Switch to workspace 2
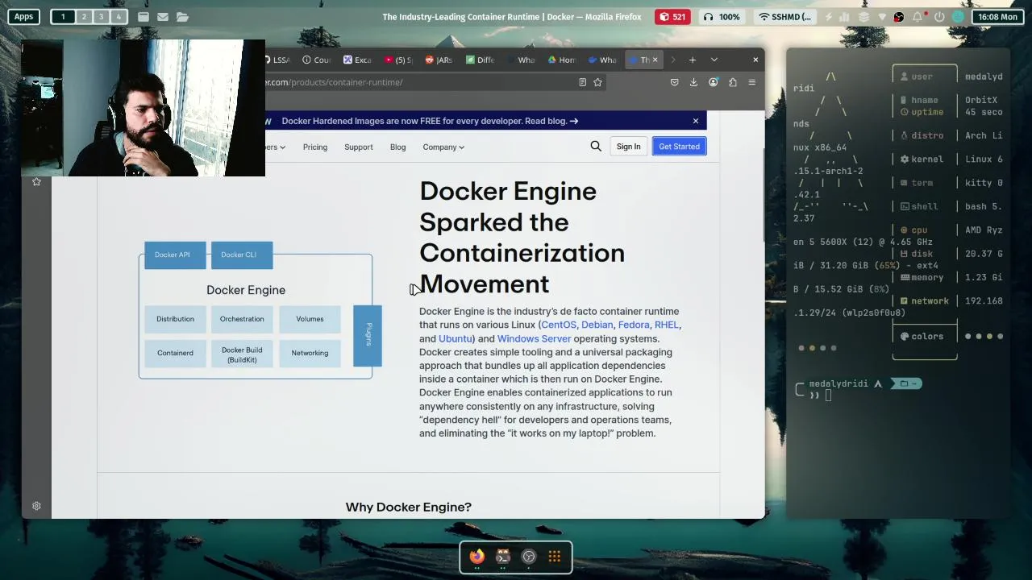 (x=83, y=16)
